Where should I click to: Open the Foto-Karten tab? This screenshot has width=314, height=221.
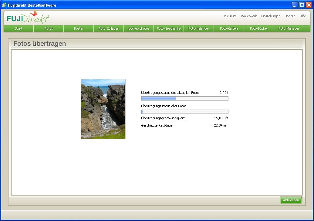229,28
